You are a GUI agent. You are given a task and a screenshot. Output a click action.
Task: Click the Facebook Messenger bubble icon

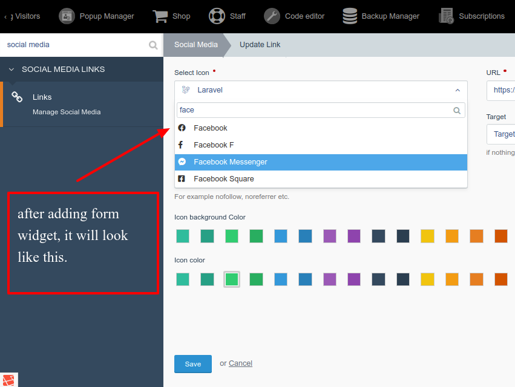click(182, 161)
